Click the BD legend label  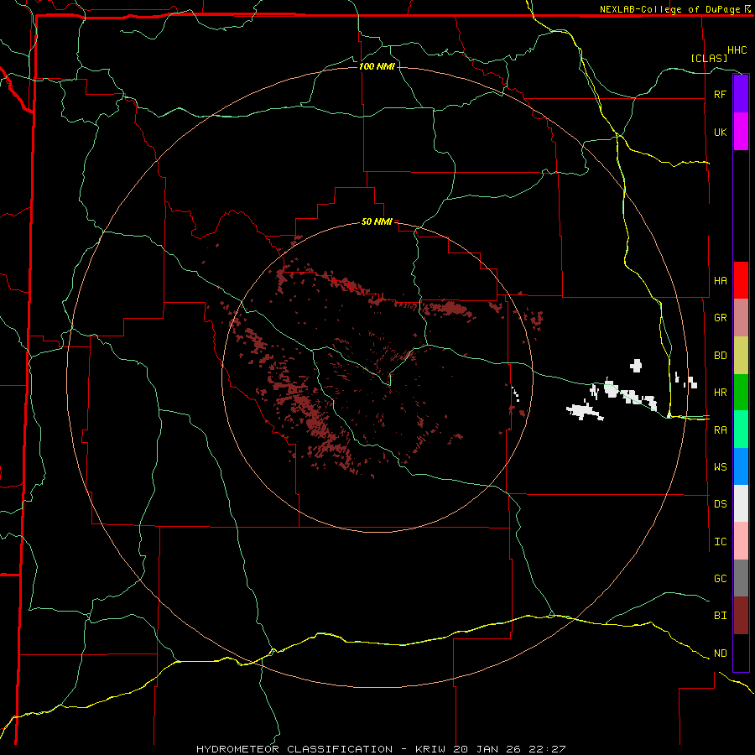720,356
